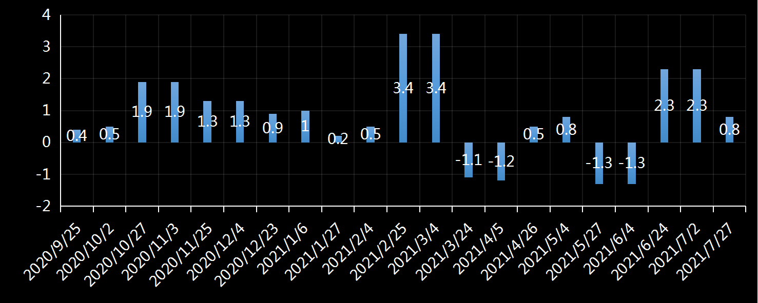Click the 3 value on vertical axis

tap(46, 47)
